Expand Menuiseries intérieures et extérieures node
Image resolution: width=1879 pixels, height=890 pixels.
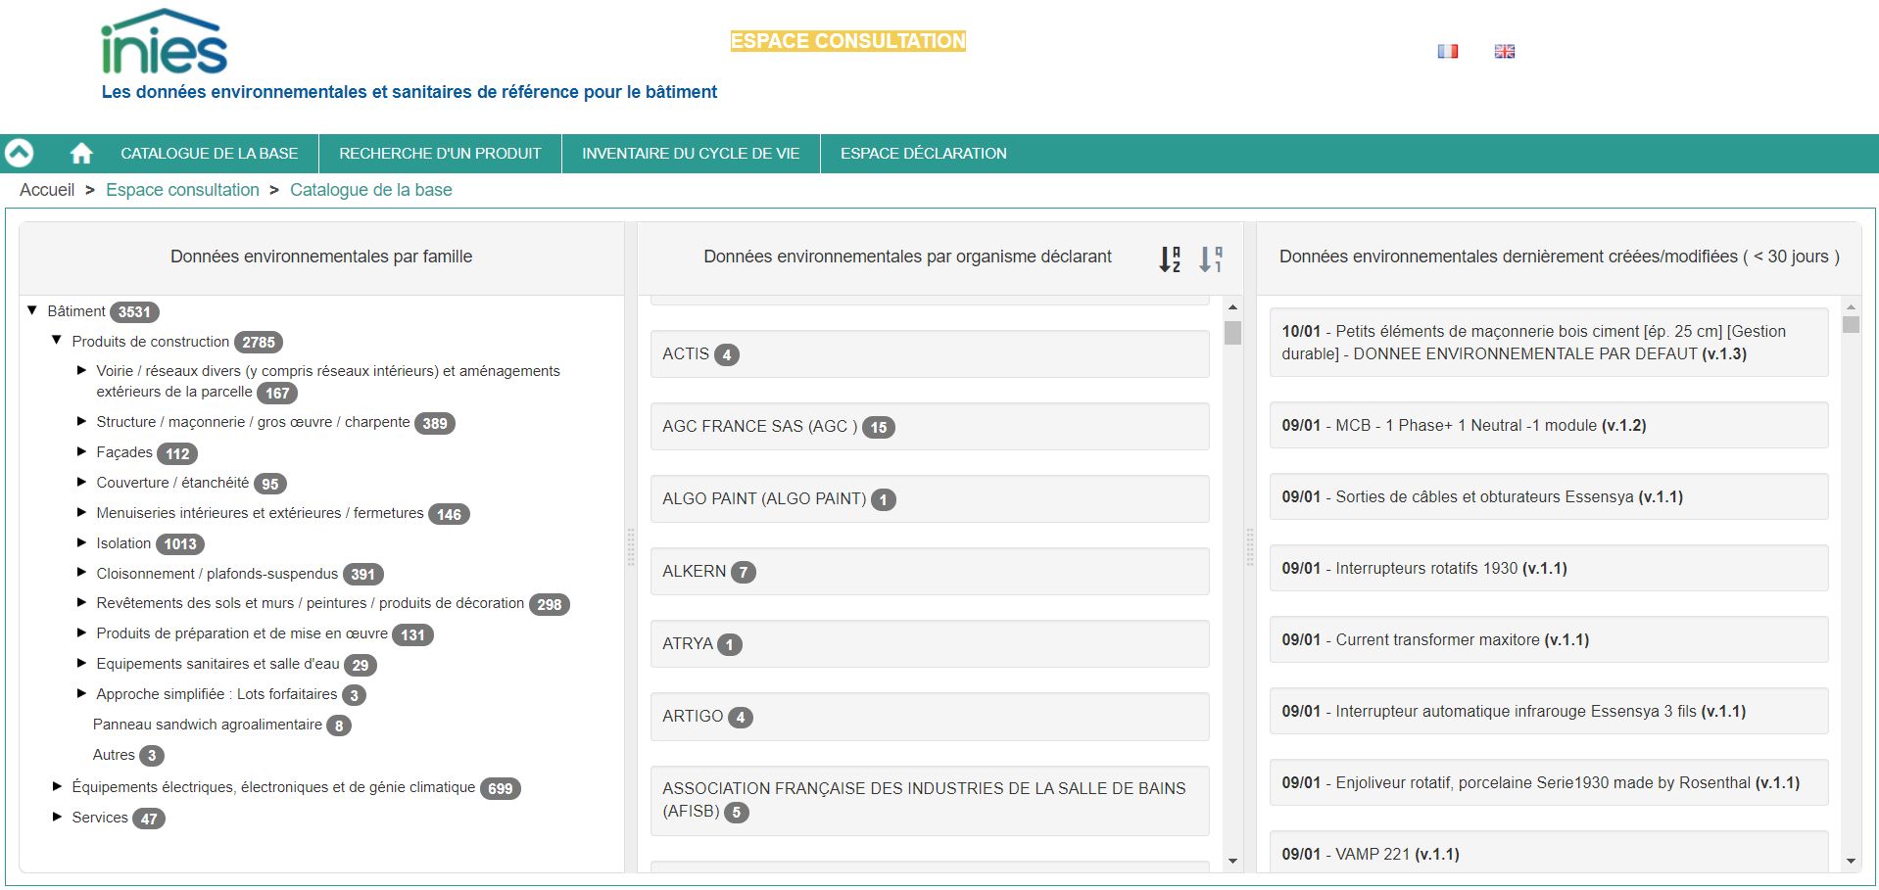(81, 512)
